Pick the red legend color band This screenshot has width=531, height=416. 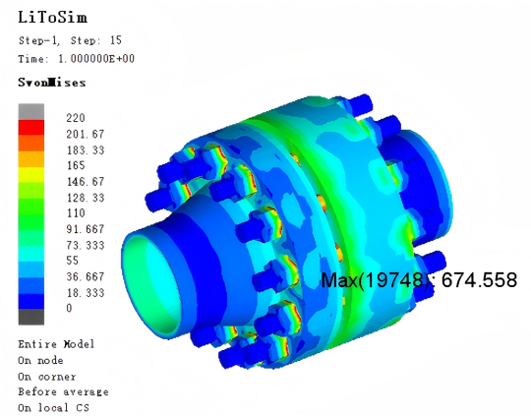click(x=31, y=128)
